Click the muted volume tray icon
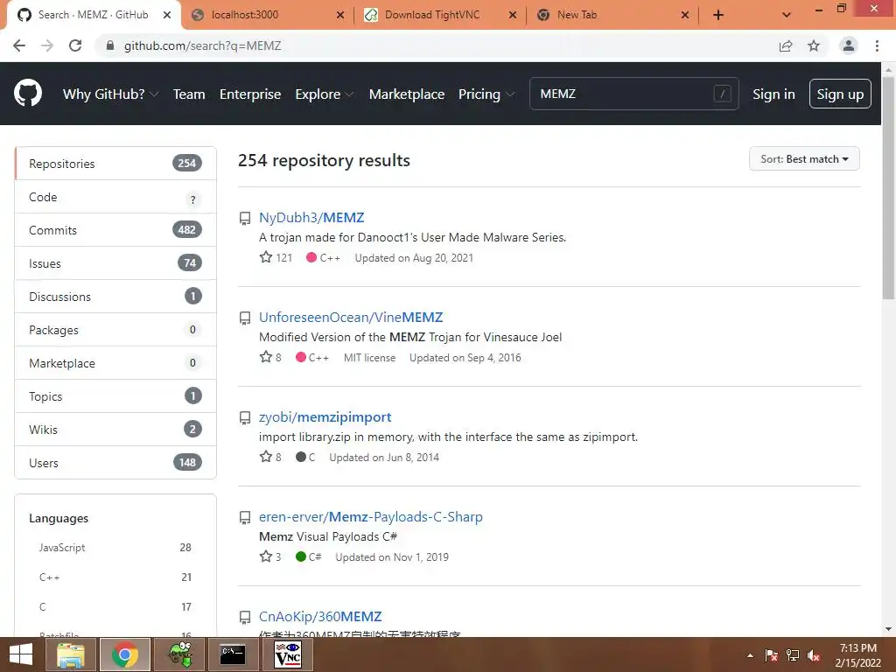The image size is (896, 672). [x=813, y=655]
